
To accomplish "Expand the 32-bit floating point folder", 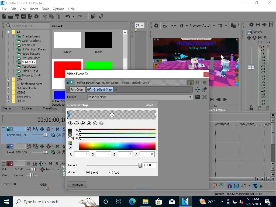I will pyautogui.click(x=8, y=84).
